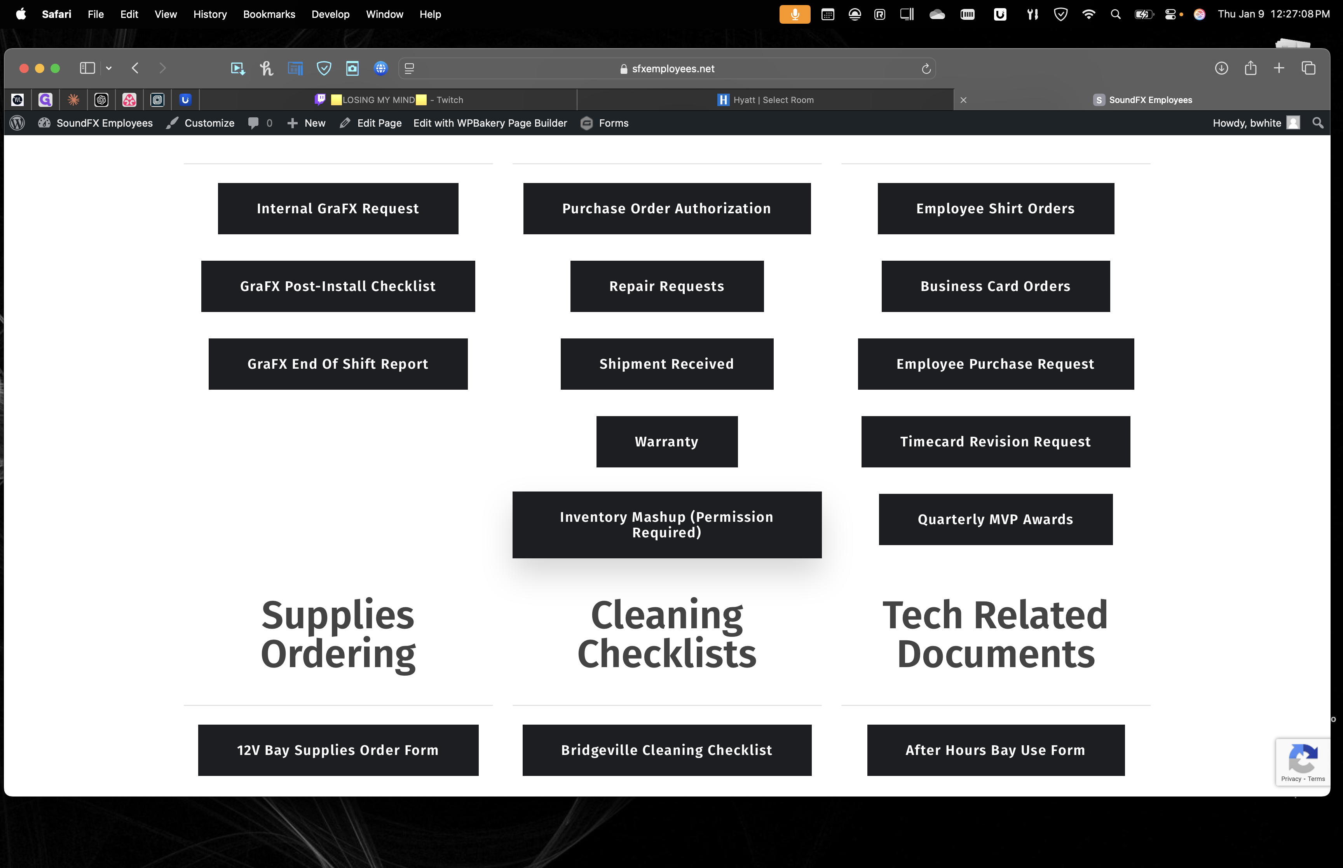Reload the page with the refresh icon
Screen dimensions: 1343x868
pos(926,69)
